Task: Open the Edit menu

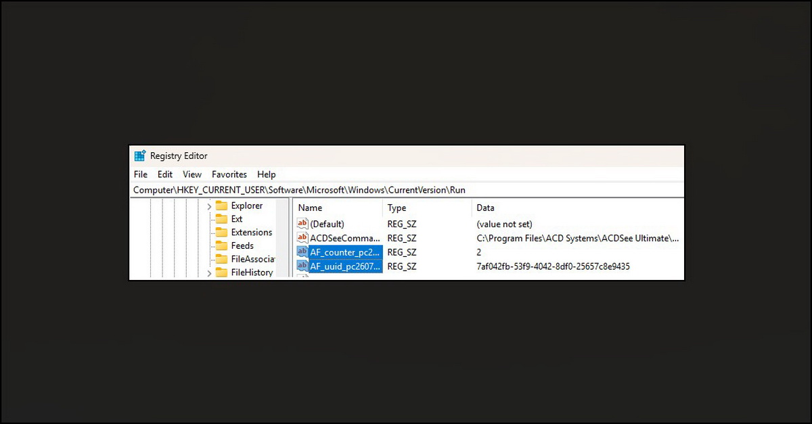Action: (x=165, y=174)
